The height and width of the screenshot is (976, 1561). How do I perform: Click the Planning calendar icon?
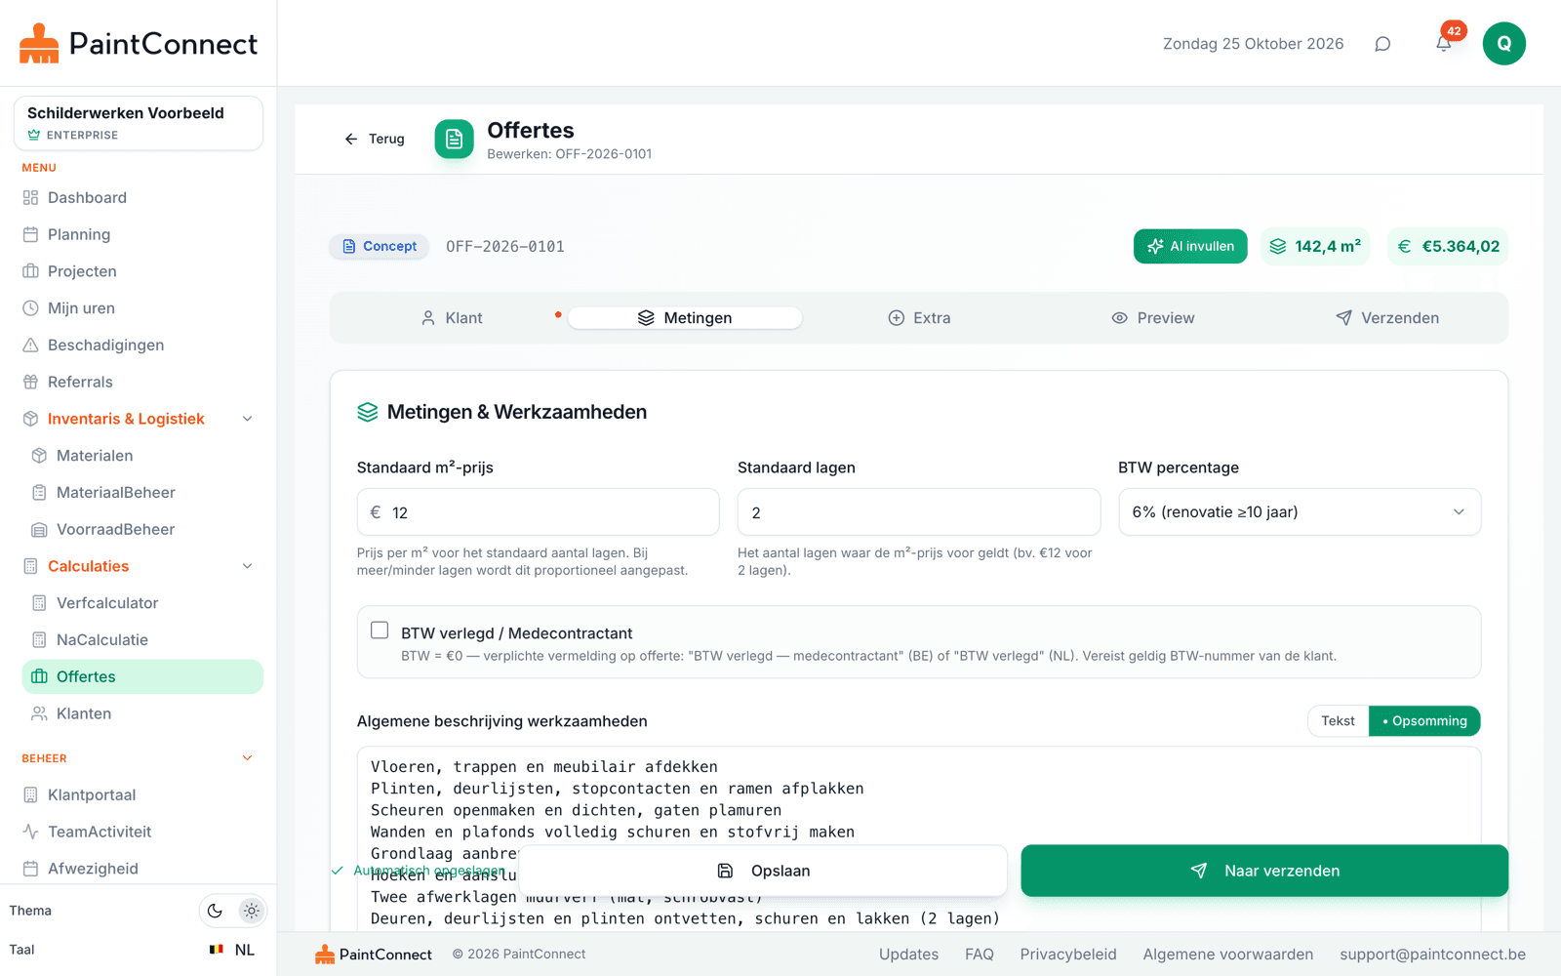coord(30,235)
